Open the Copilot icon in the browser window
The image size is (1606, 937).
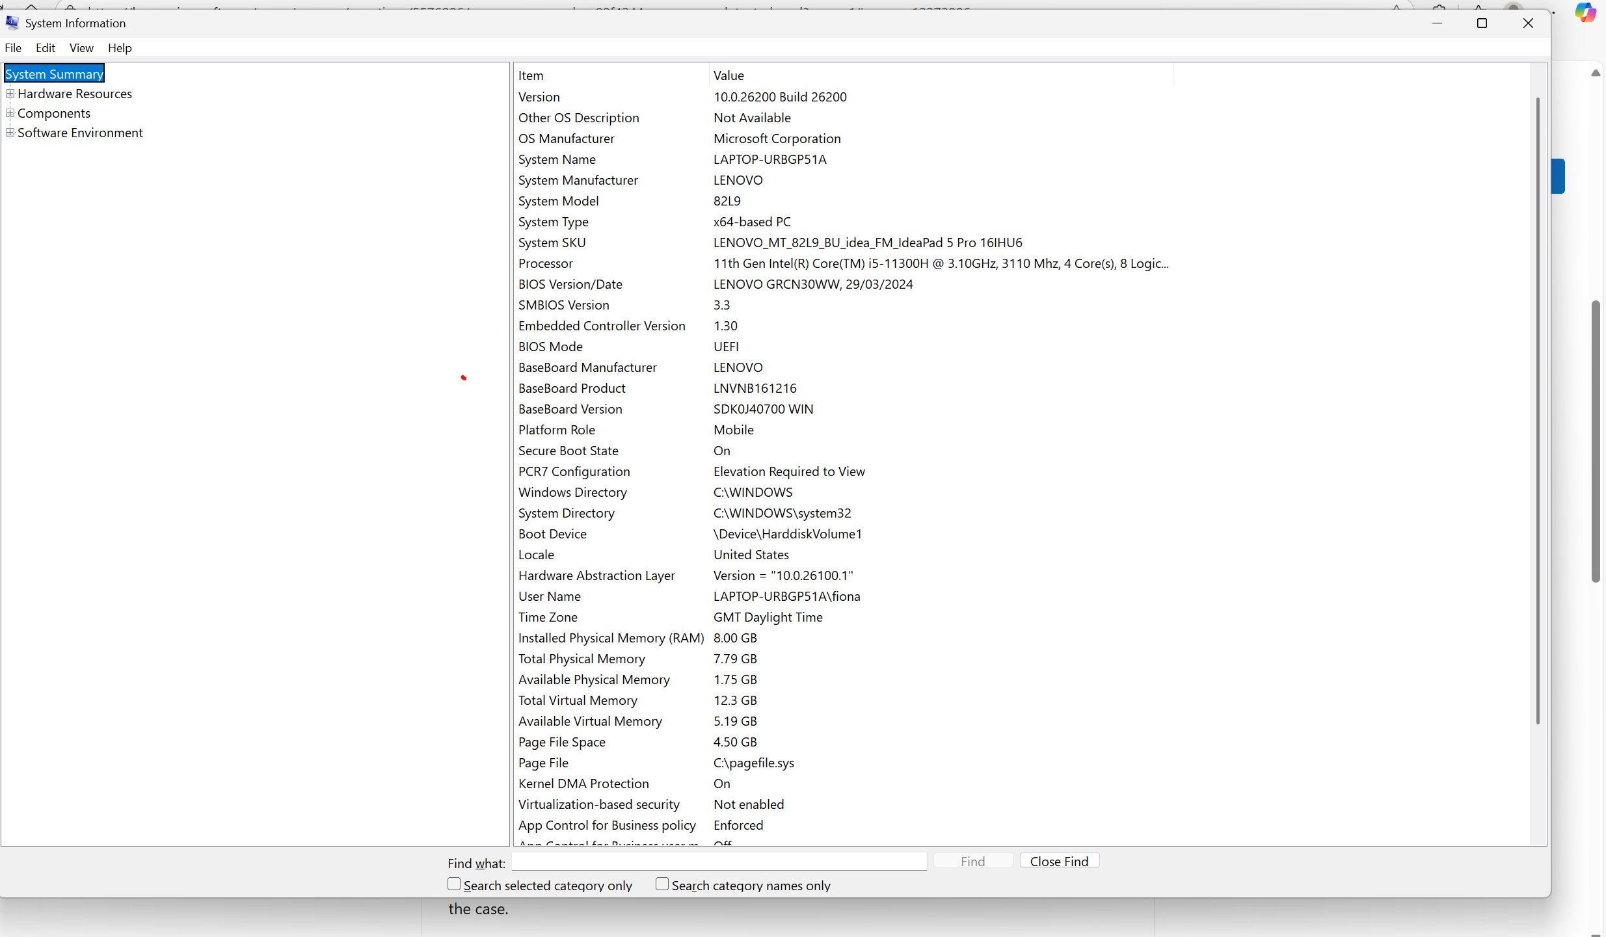[1586, 12]
